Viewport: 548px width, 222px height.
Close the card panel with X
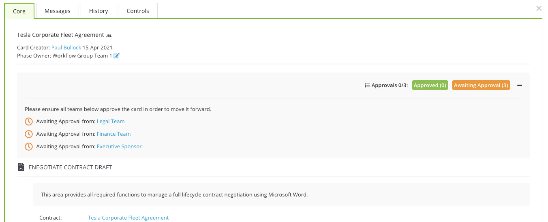(539, 8)
